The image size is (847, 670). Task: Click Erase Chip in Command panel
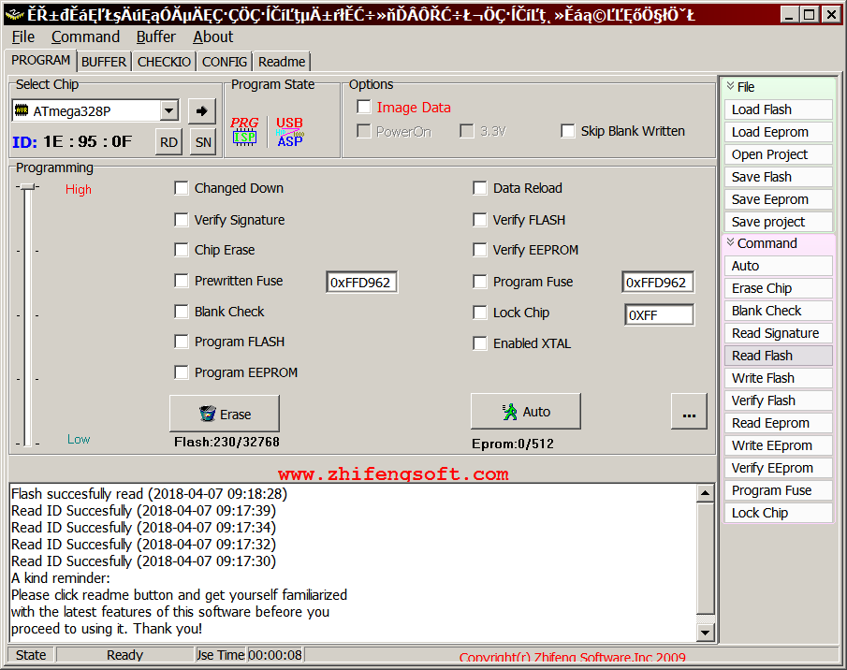click(778, 288)
